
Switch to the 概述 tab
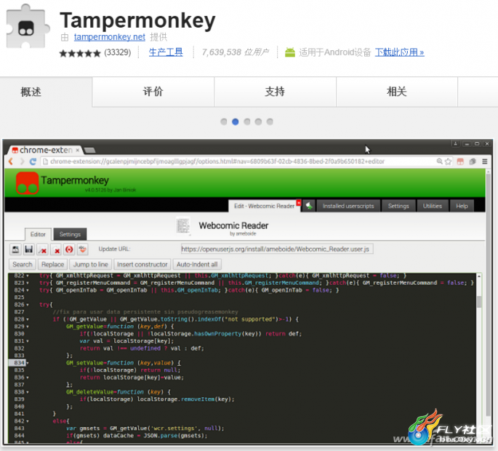point(31,92)
